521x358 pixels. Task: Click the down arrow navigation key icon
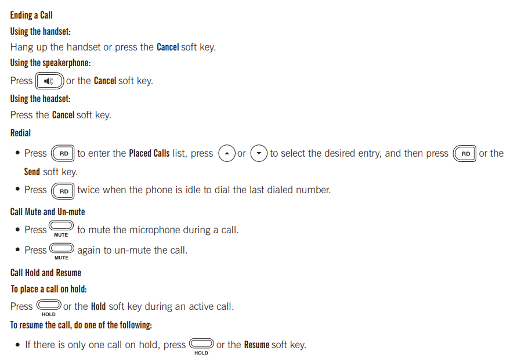(x=259, y=153)
